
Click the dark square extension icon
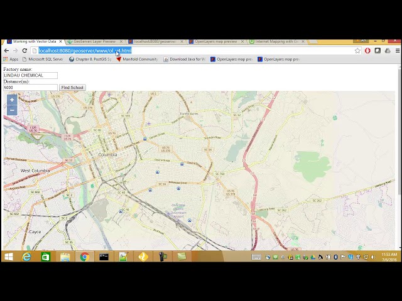378,51
